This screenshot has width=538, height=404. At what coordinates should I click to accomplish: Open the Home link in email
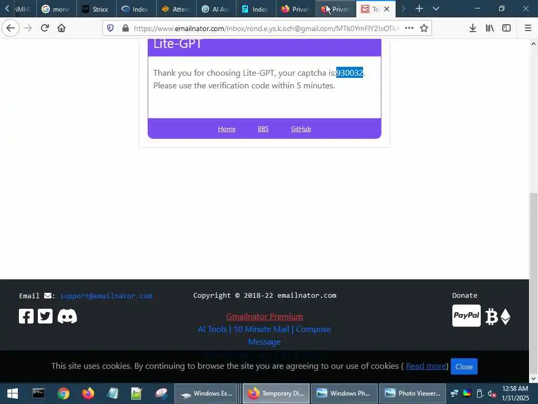226,129
